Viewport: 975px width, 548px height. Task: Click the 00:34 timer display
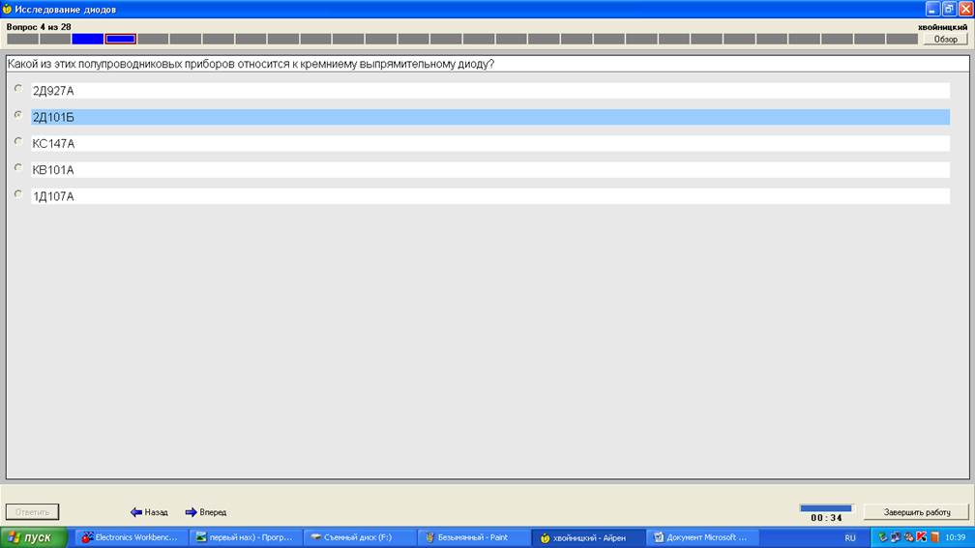point(826,518)
